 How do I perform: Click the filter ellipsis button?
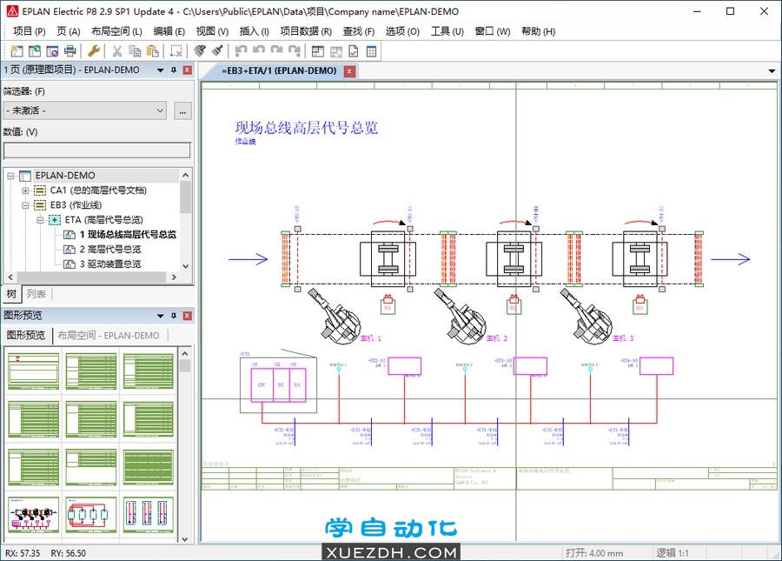click(182, 111)
